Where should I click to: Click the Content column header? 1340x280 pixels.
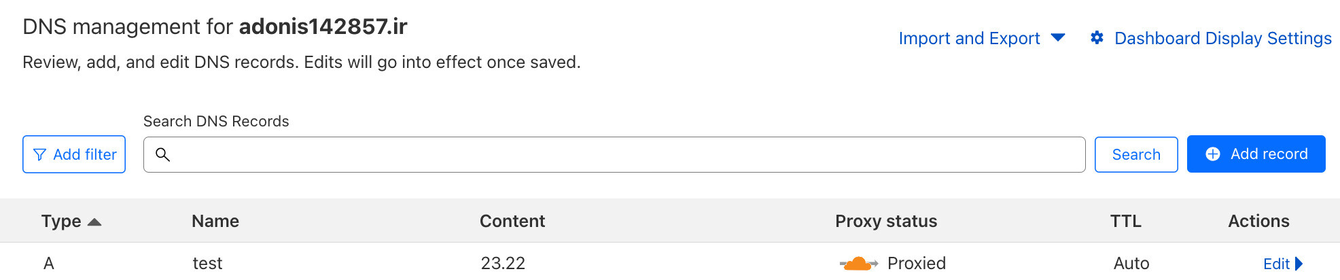click(512, 221)
